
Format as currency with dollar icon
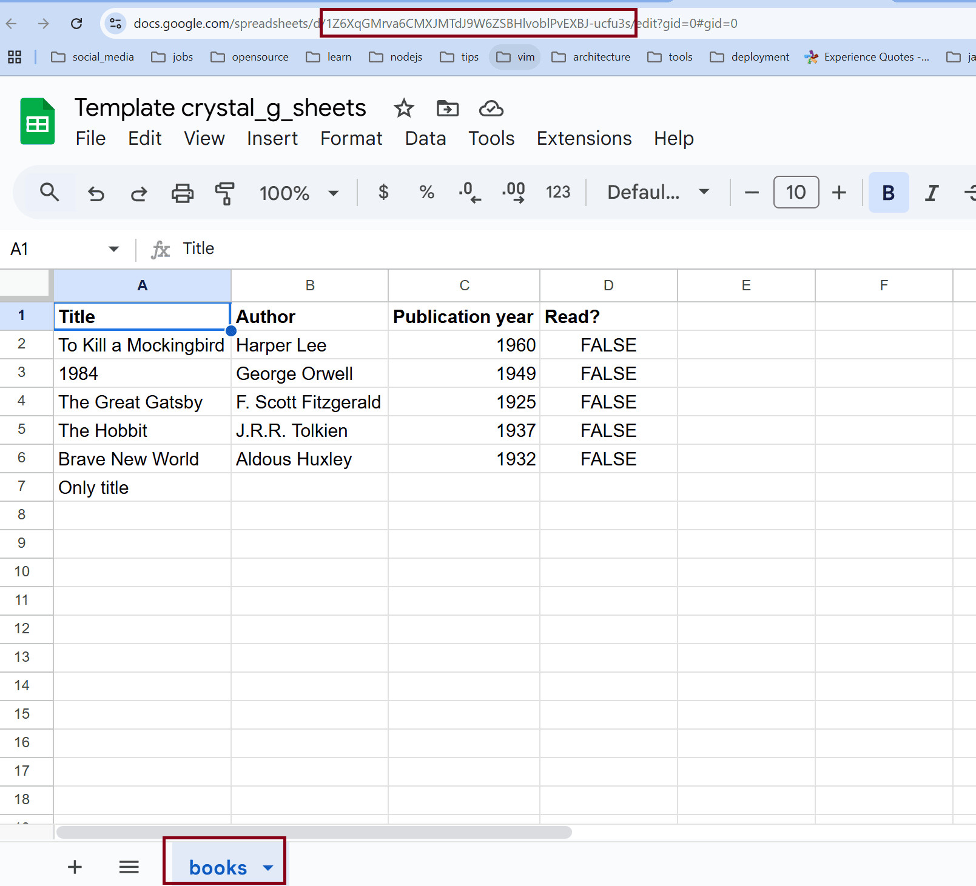[x=383, y=192]
